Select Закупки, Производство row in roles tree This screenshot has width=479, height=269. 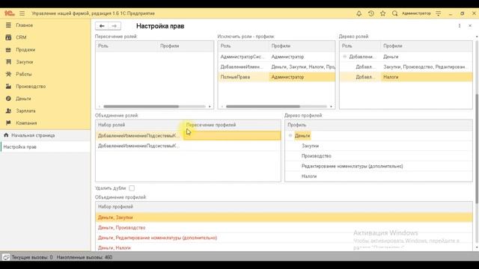pos(406,67)
